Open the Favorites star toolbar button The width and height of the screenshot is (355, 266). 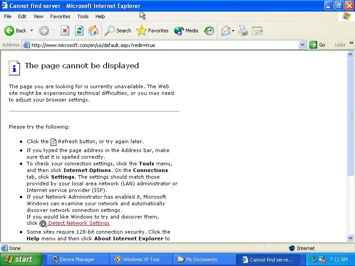click(x=152, y=31)
